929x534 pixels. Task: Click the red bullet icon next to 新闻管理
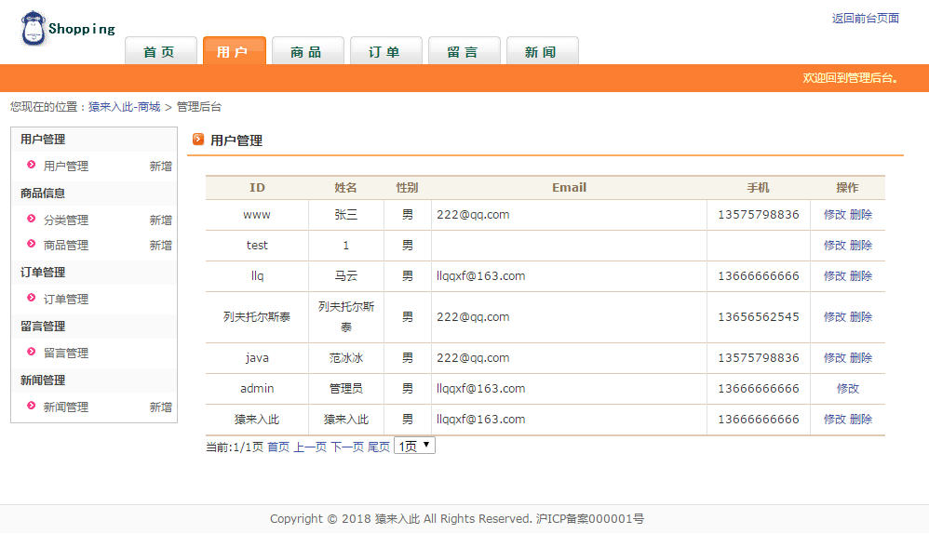click(32, 406)
